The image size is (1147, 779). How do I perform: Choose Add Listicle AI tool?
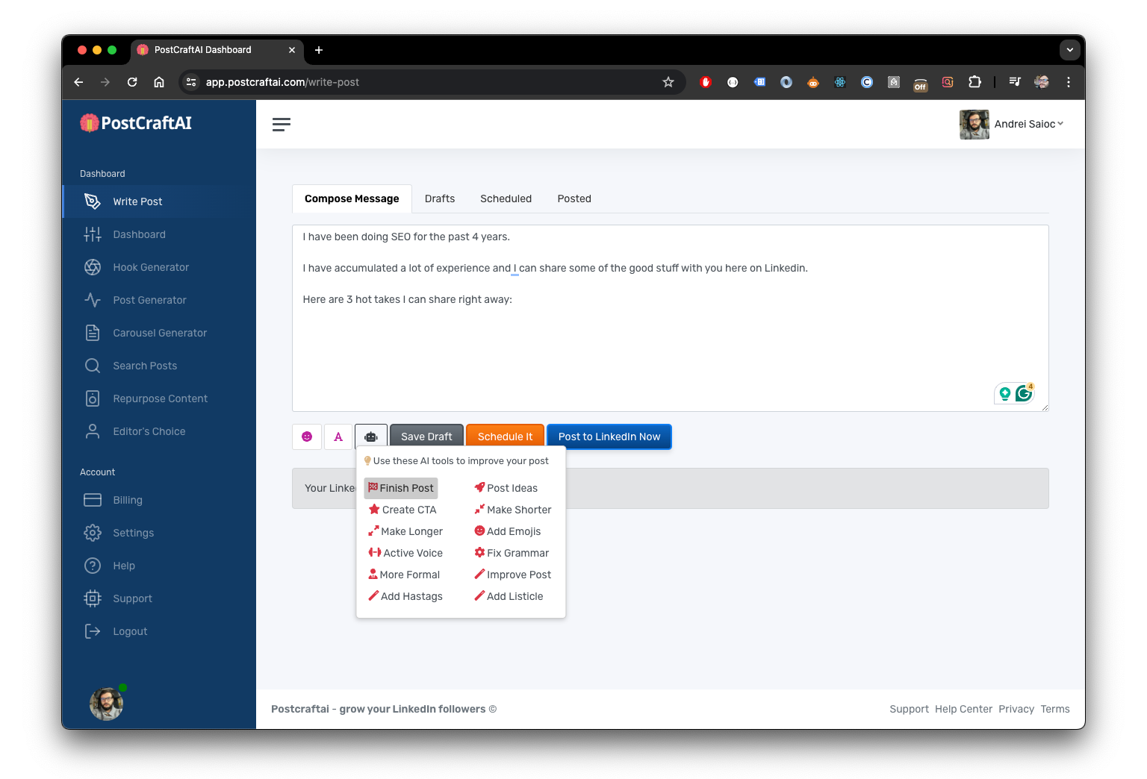click(509, 596)
